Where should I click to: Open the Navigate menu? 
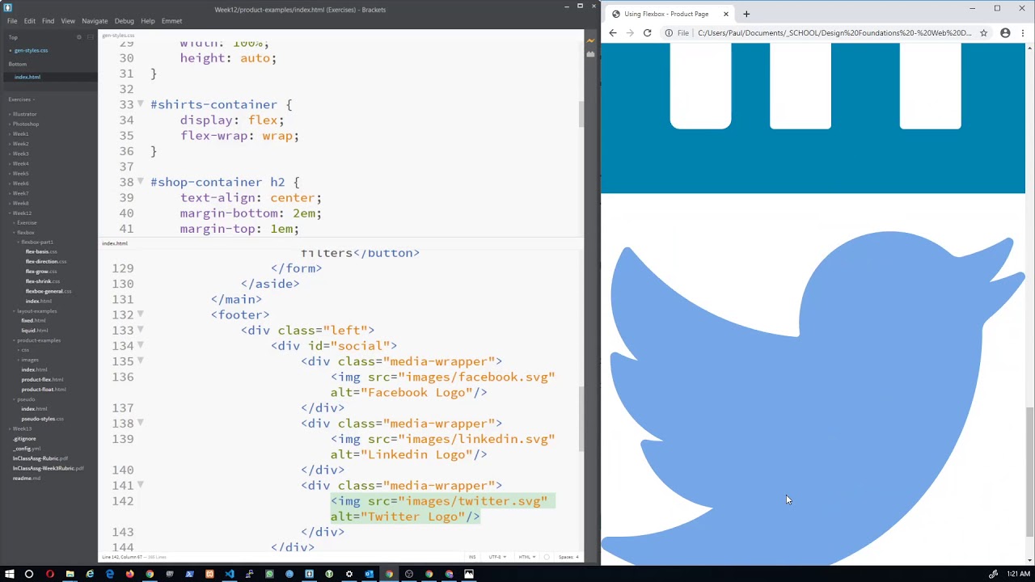tap(95, 21)
